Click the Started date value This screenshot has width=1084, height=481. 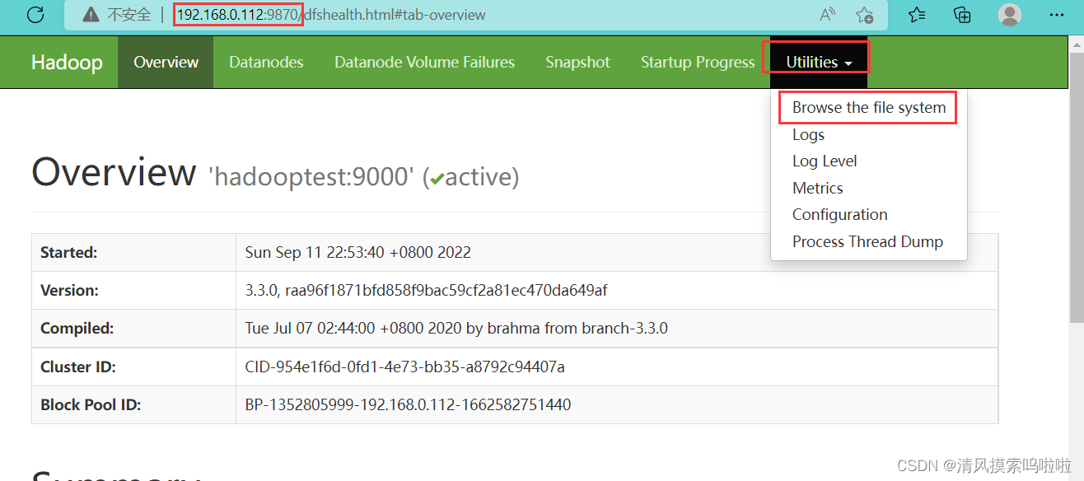(x=358, y=253)
